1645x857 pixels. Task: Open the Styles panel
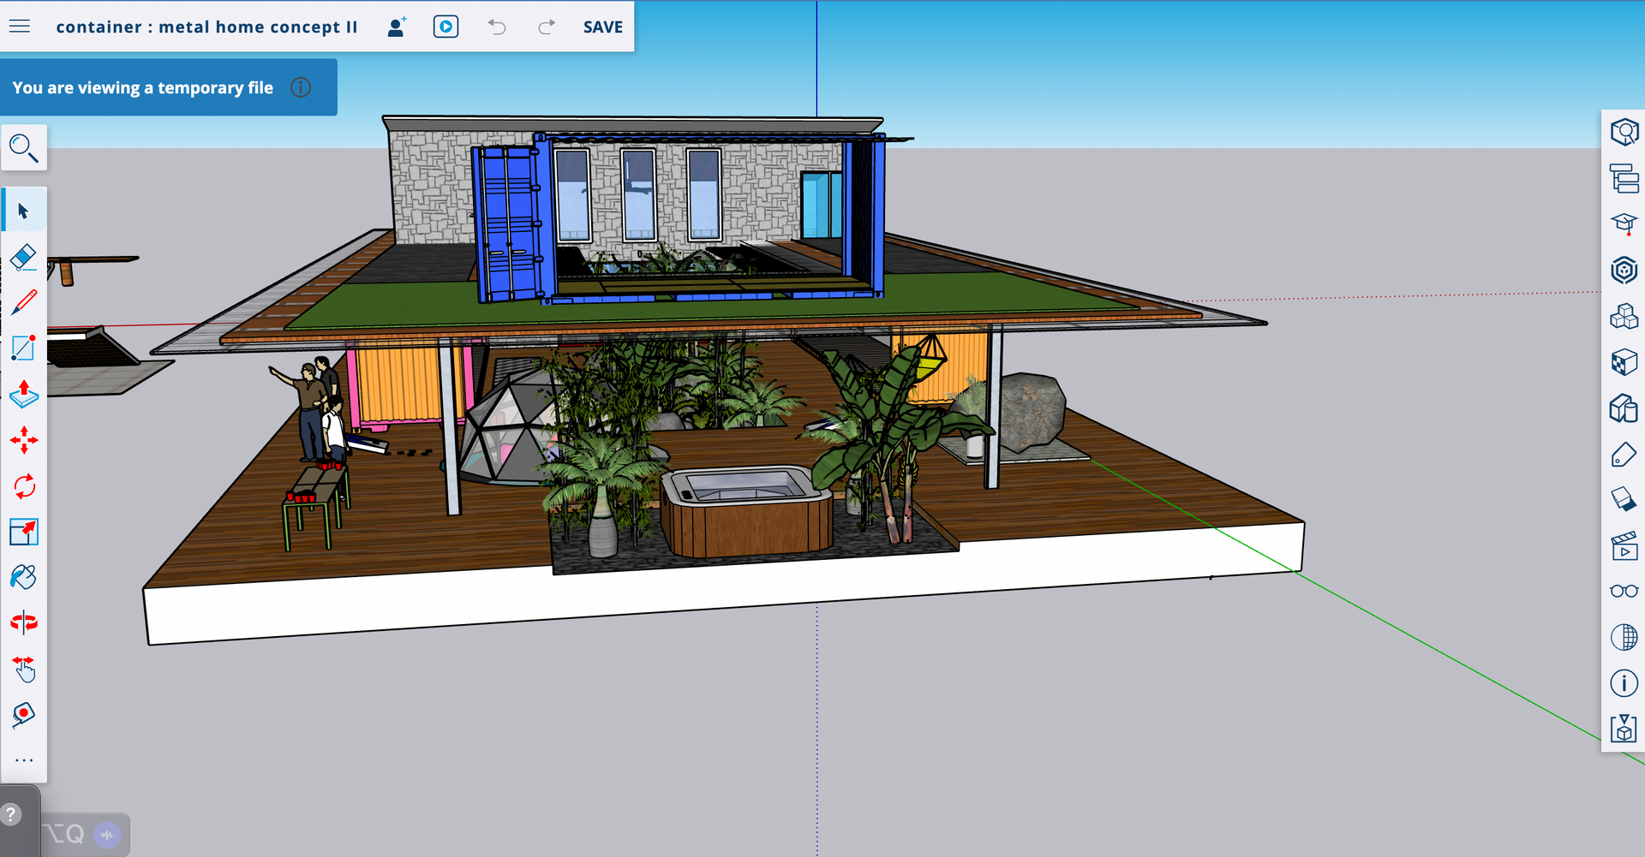pos(1624,408)
